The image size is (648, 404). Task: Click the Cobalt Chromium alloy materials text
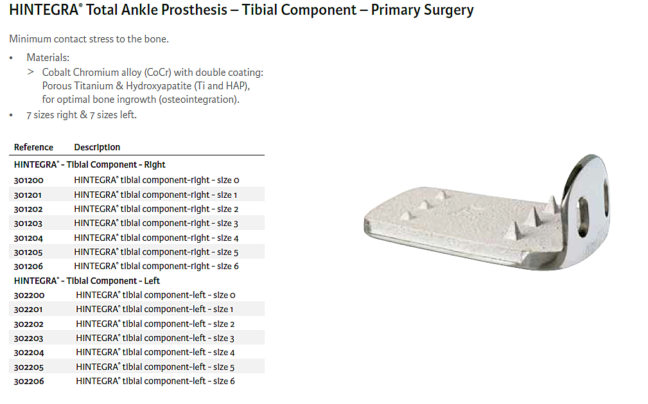(153, 73)
